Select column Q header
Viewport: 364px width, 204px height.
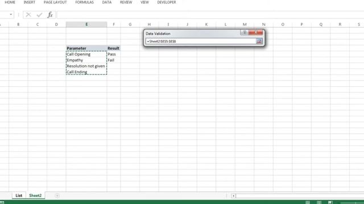pos(321,24)
